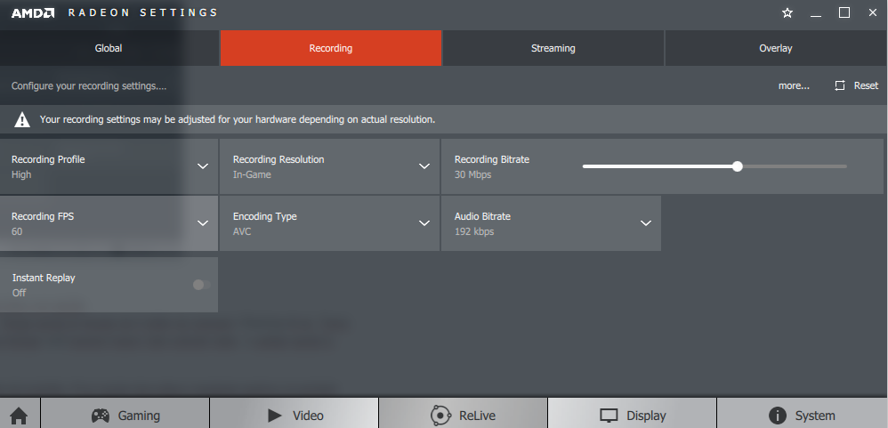Open the Recording FPS dropdown
888x428 pixels.
coord(203,223)
